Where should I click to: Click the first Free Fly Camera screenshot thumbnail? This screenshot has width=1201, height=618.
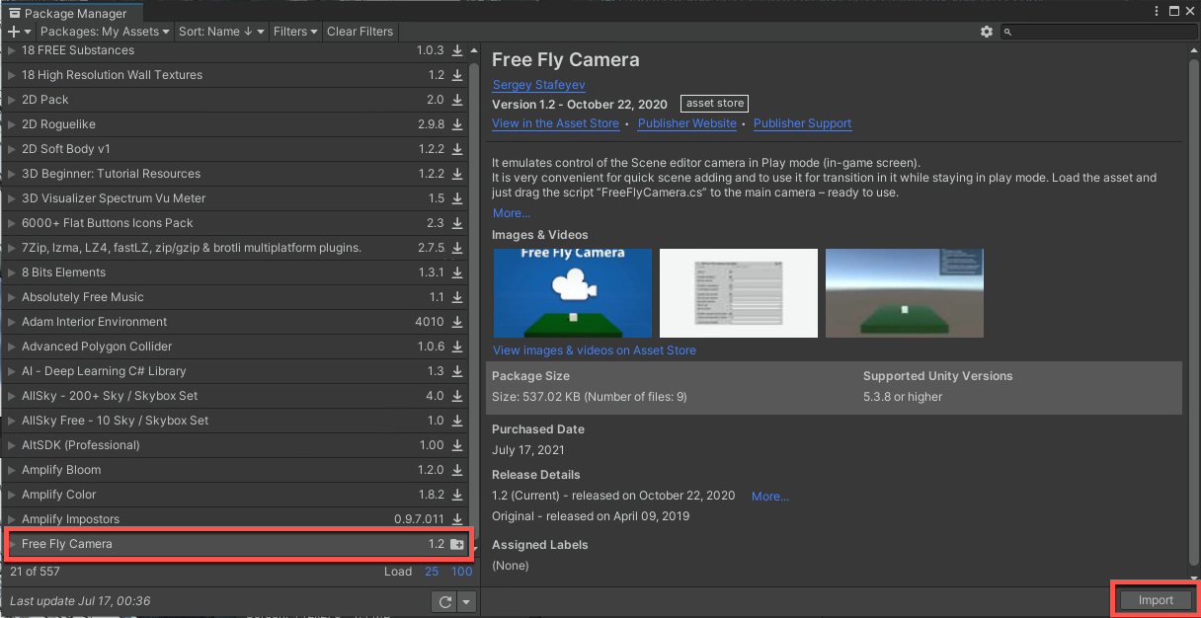coord(572,293)
